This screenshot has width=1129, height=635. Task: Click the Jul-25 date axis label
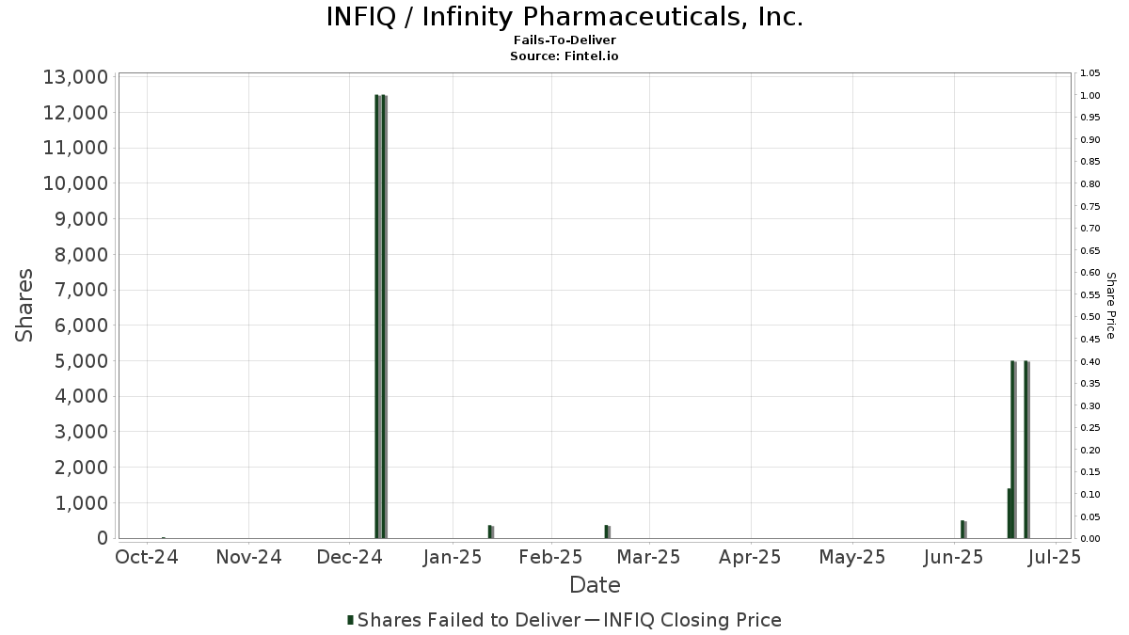[x=1056, y=557]
